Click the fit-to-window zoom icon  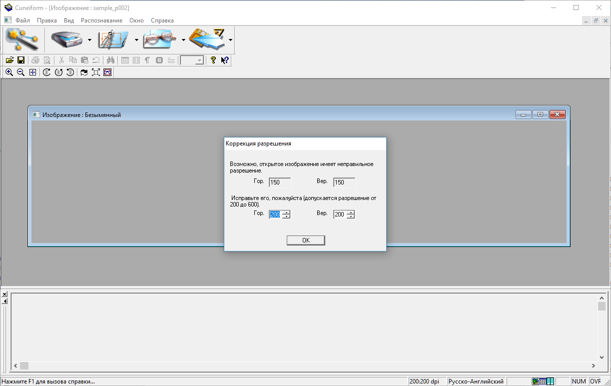[32, 72]
